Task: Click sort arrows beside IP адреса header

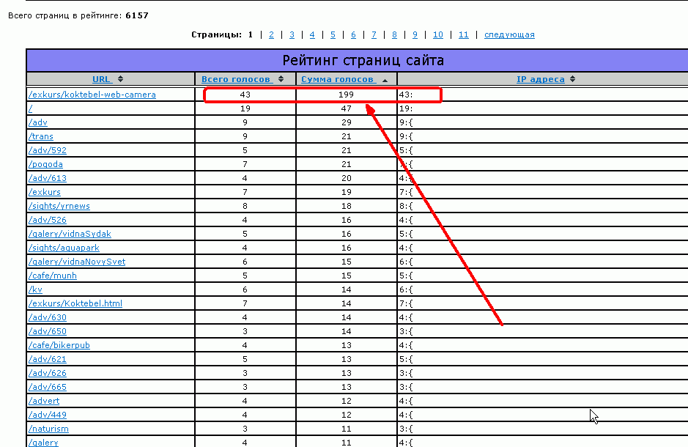Action: (x=573, y=79)
